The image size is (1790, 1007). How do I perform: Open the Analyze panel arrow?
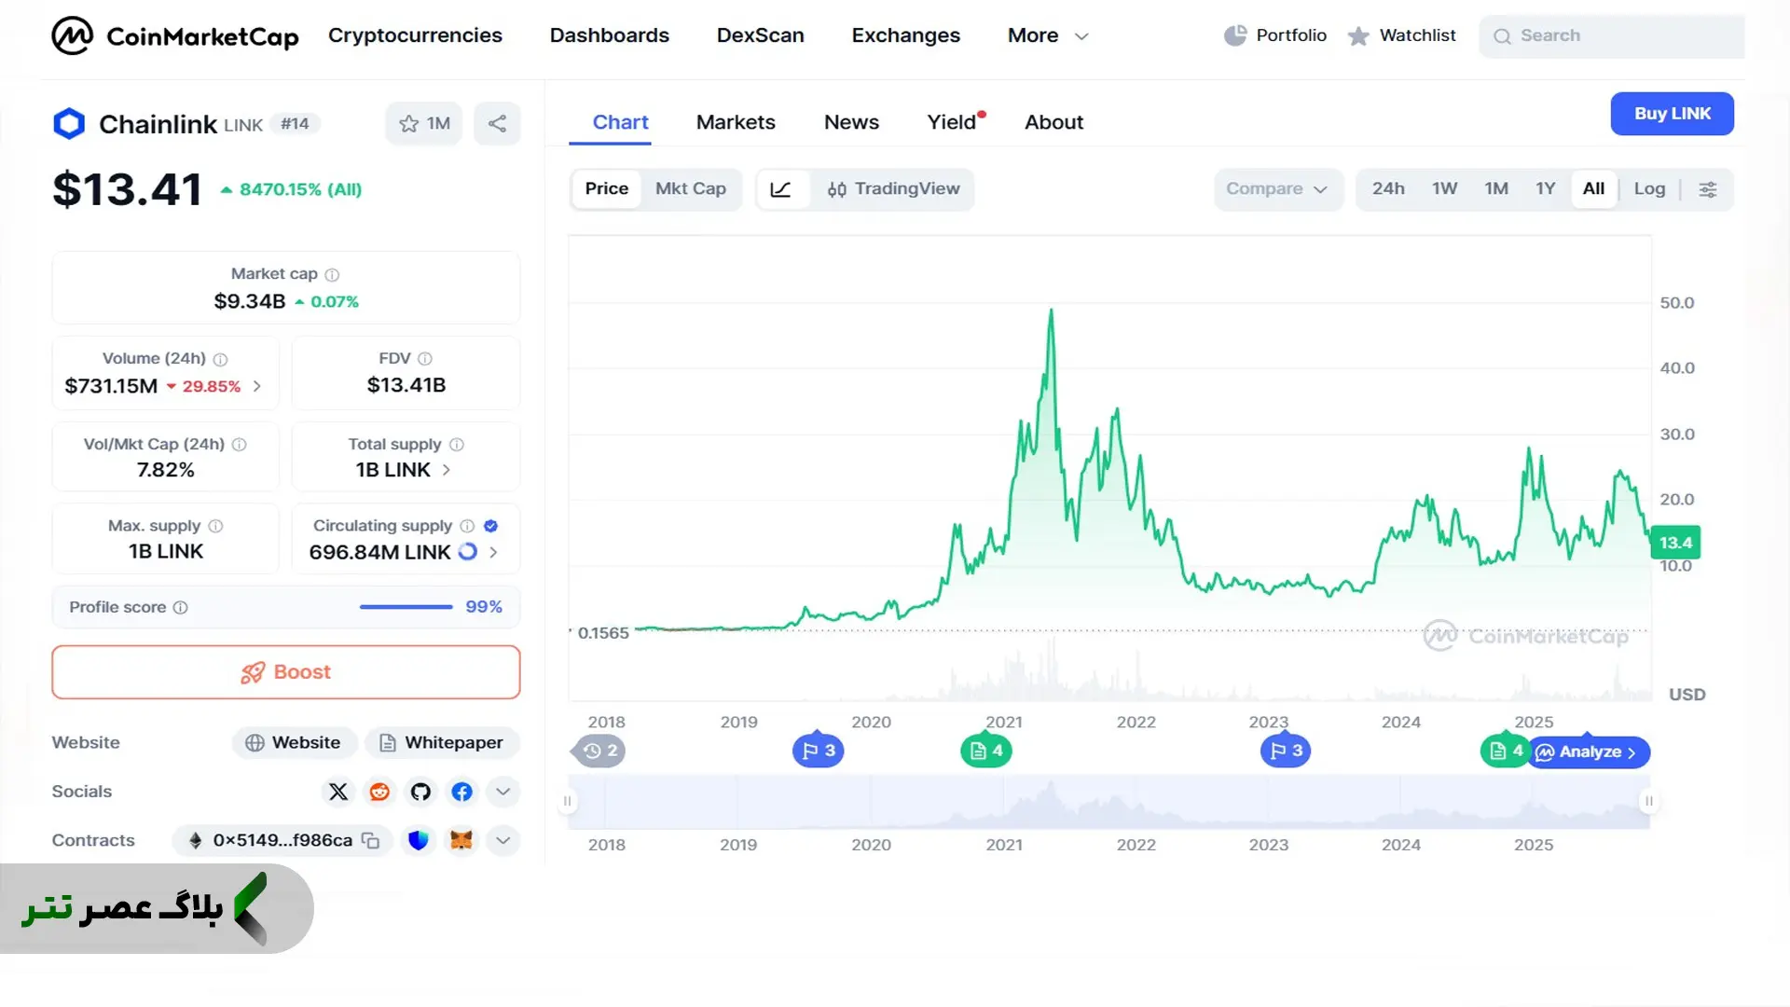pos(1590,752)
